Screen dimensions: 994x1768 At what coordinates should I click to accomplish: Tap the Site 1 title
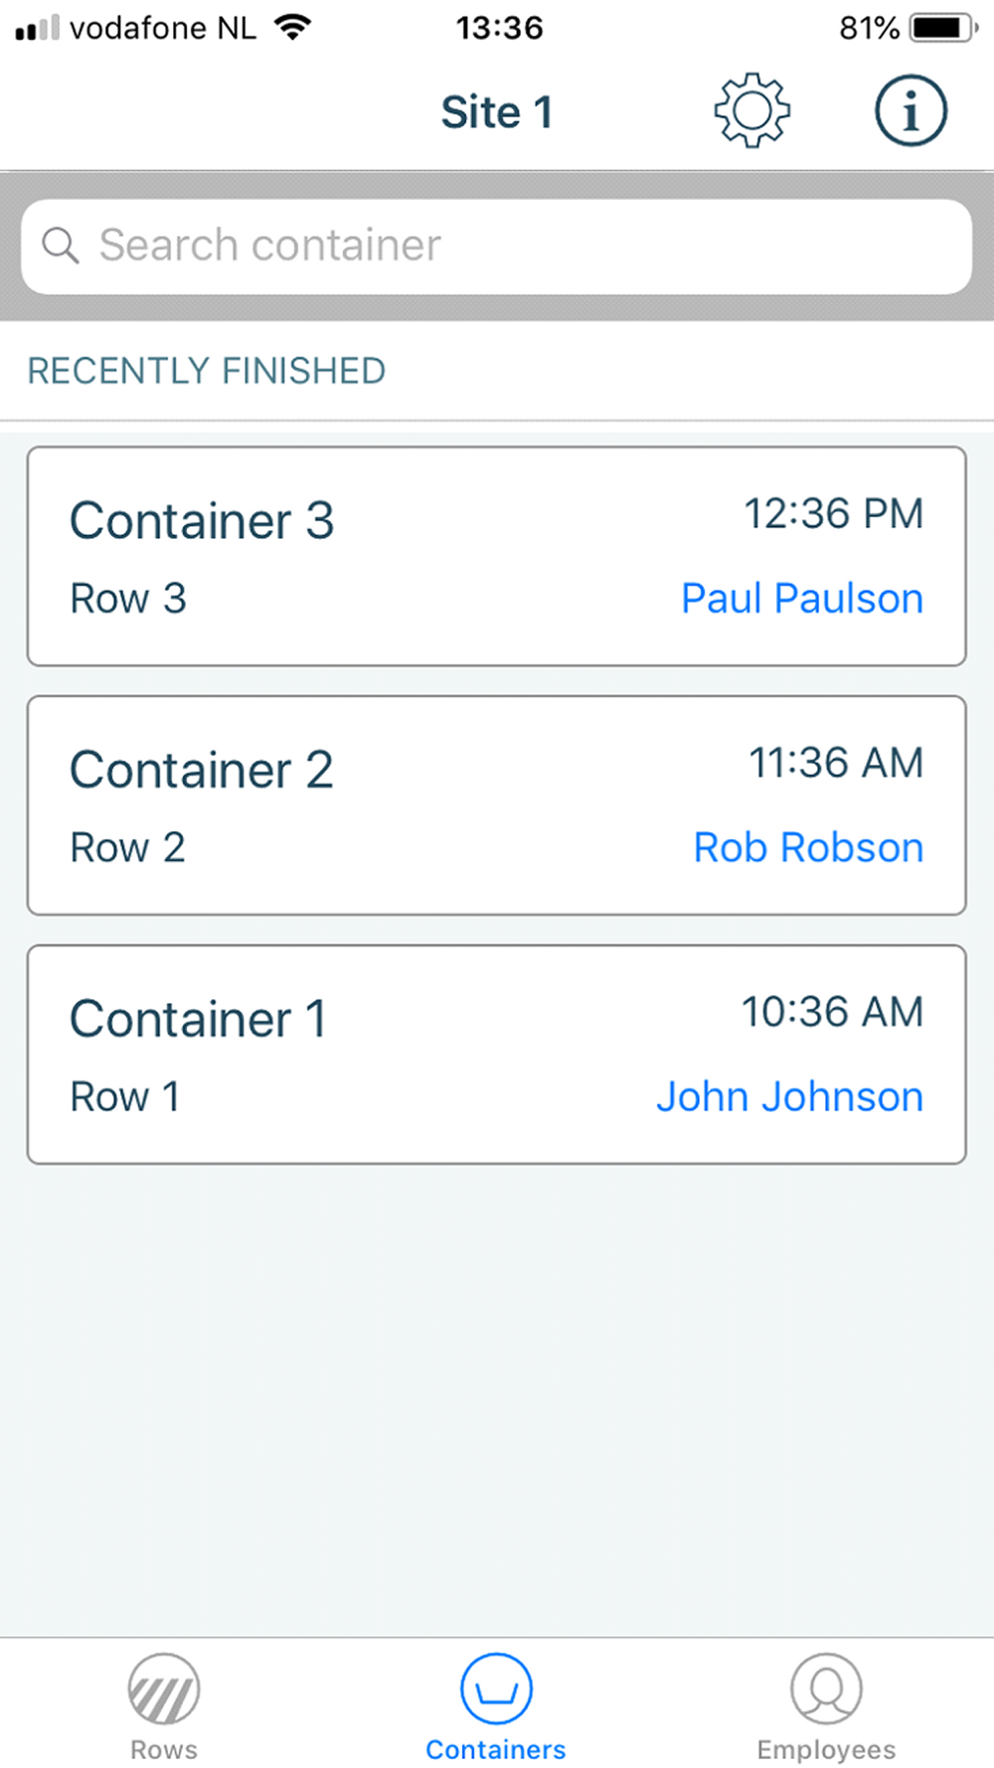point(496,111)
